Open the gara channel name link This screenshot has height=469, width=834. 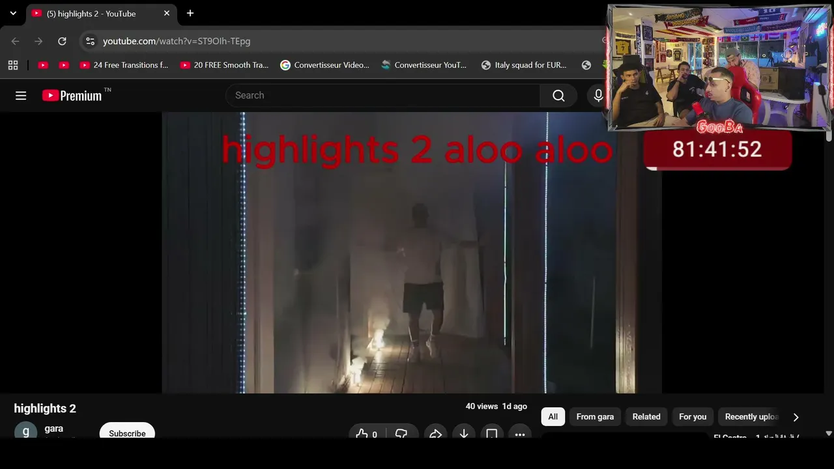coord(54,429)
